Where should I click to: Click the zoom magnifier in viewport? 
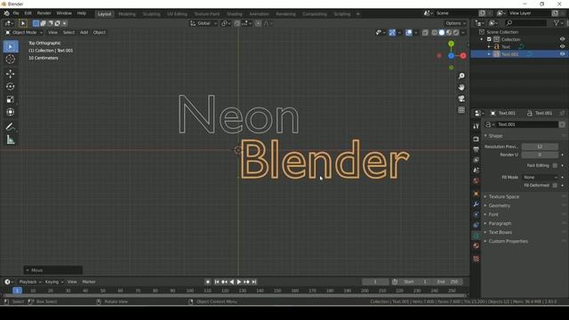(461, 76)
